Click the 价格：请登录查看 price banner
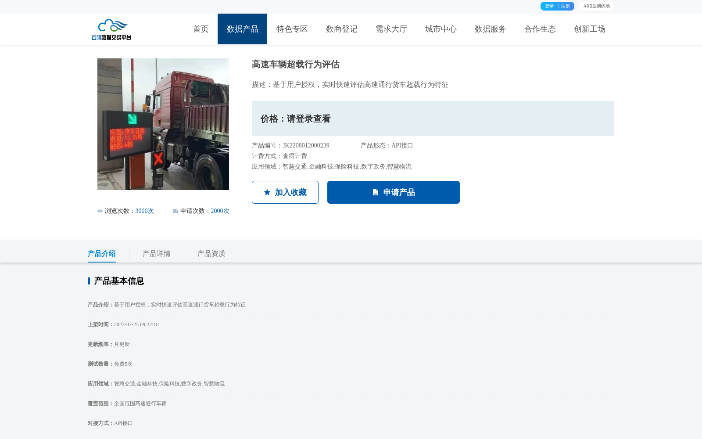Image resolution: width=702 pixels, height=439 pixels. (x=433, y=119)
